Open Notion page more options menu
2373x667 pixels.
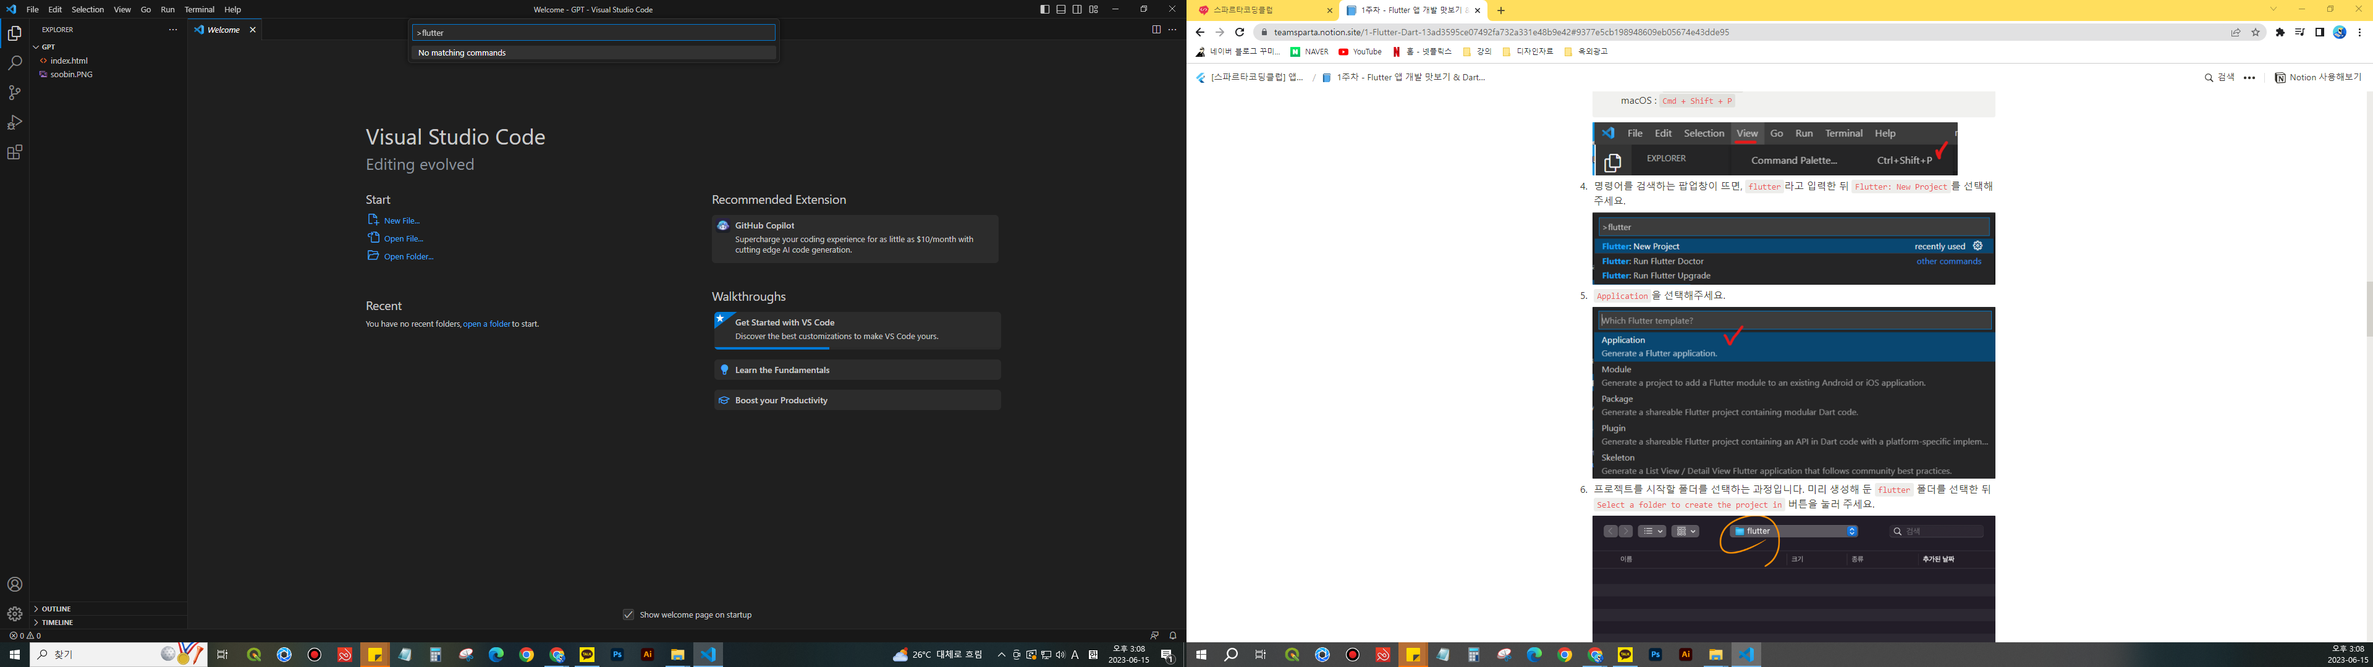(x=2249, y=78)
